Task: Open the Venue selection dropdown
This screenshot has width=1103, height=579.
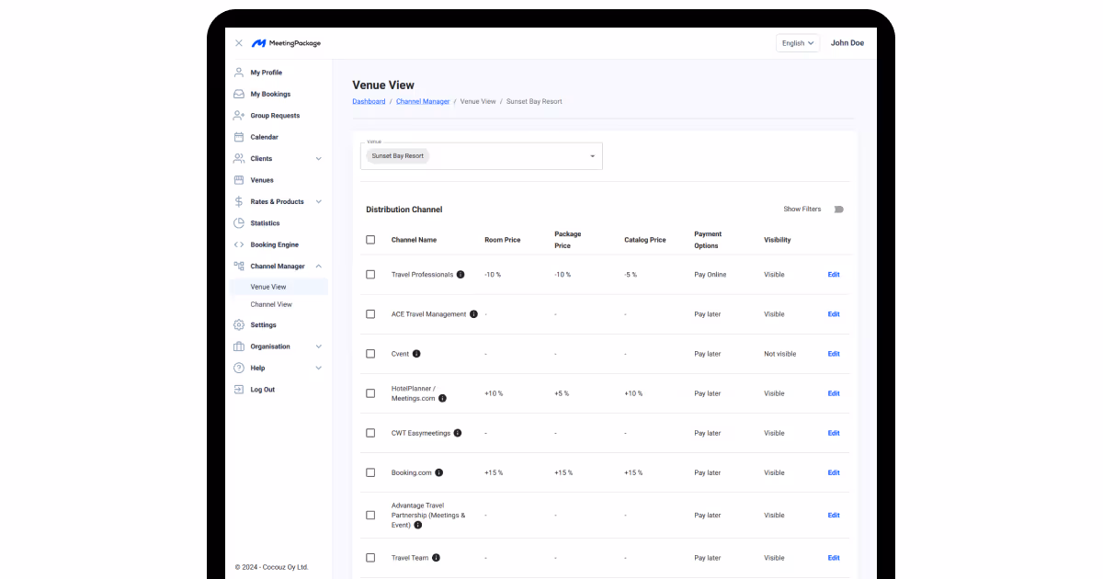Action: point(592,155)
